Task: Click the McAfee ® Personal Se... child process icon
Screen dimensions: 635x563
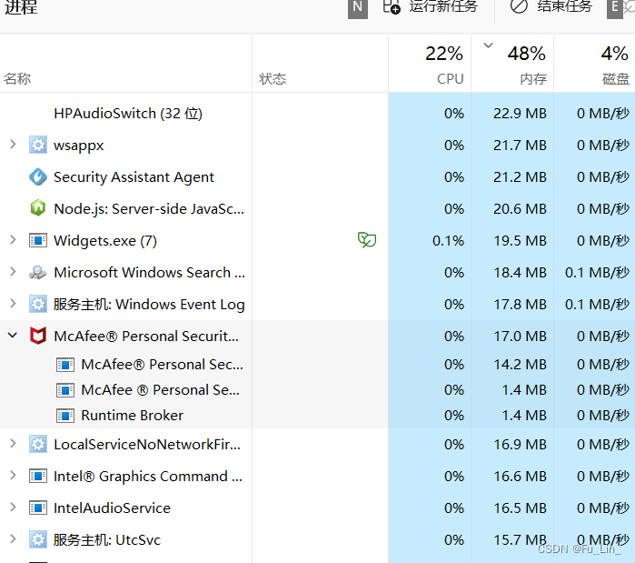Action: (x=65, y=390)
